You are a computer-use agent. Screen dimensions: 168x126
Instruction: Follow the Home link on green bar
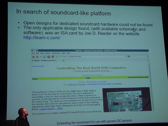coord(35,79)
